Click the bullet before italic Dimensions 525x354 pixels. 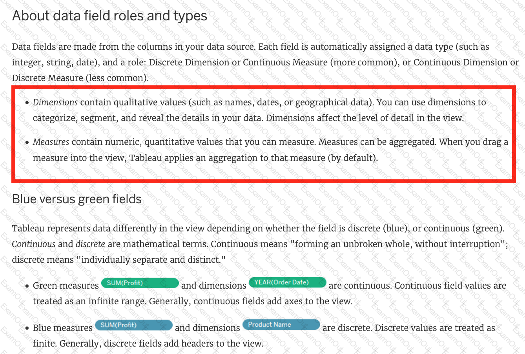click(27, 103)
